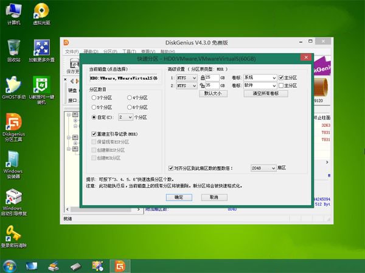
Task: Click the hard drive icon in taskbar
Action: (75, 266)
